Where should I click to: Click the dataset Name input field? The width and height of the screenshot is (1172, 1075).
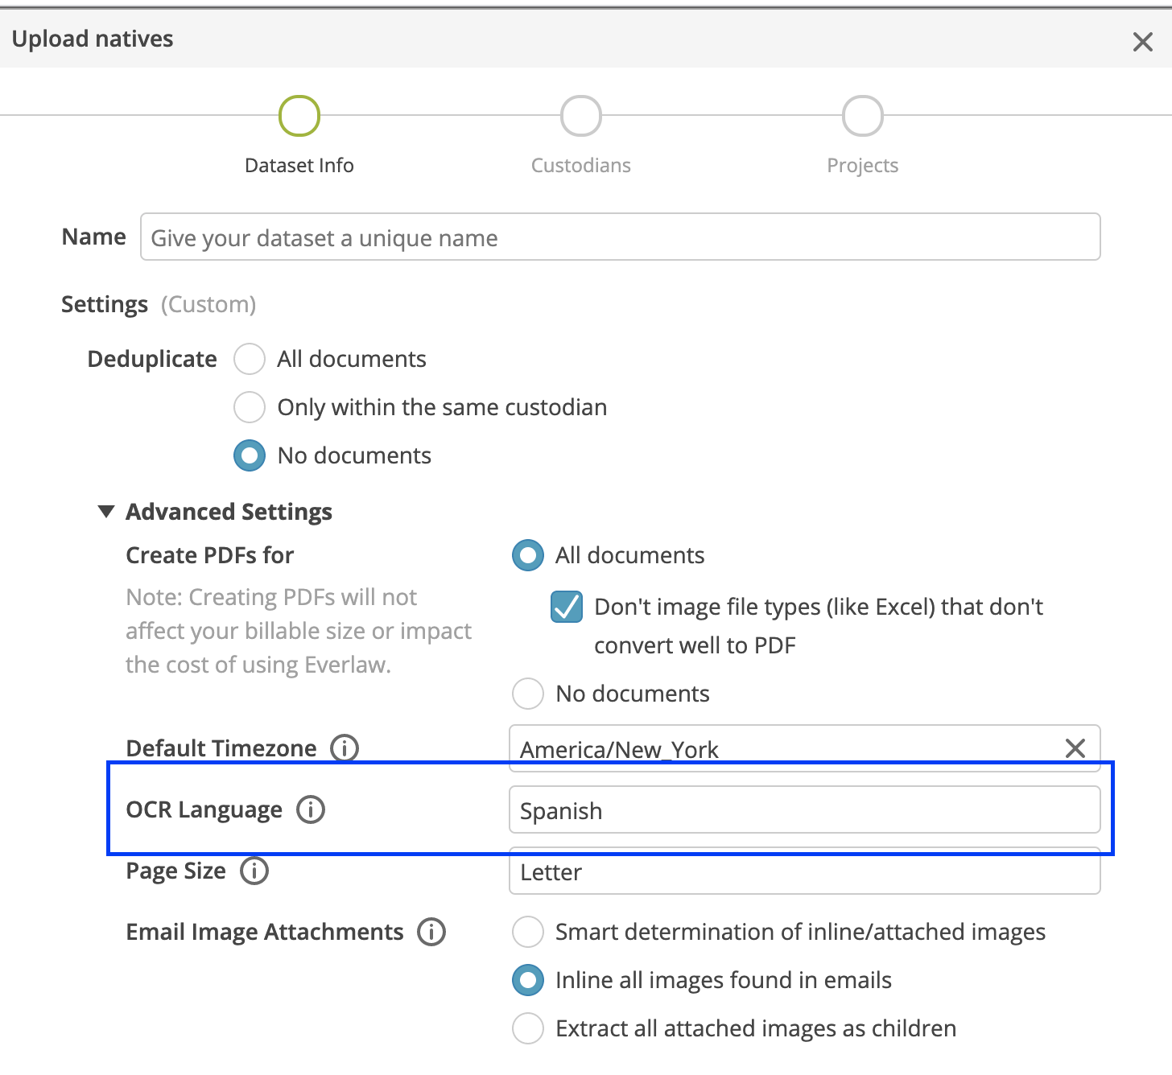tap(620, 237)
